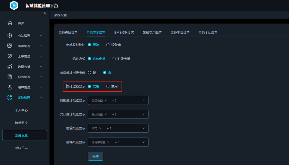Click the 工单管理 shield icon

pyautogui.click(x=10, y=56)
